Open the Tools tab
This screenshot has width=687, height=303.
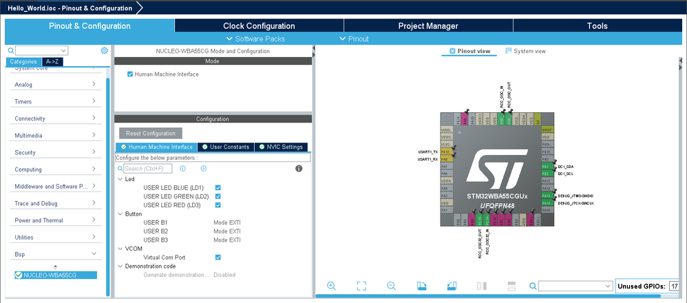tap(598, 26)
